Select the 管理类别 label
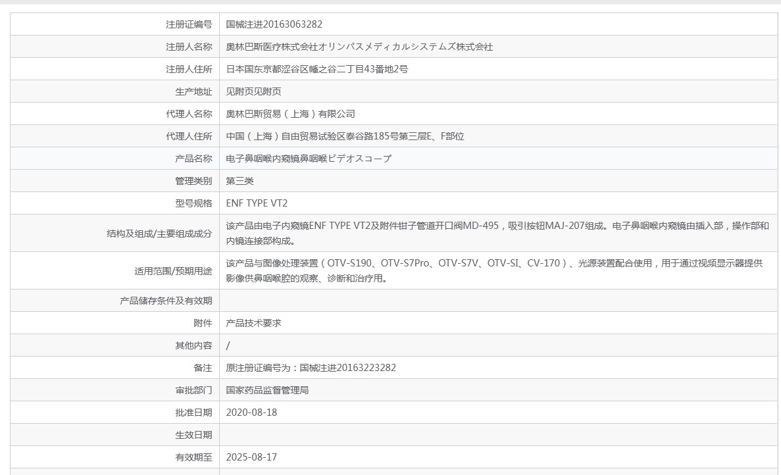The height and width of the screenshot is (475, 781). point(193,181)
